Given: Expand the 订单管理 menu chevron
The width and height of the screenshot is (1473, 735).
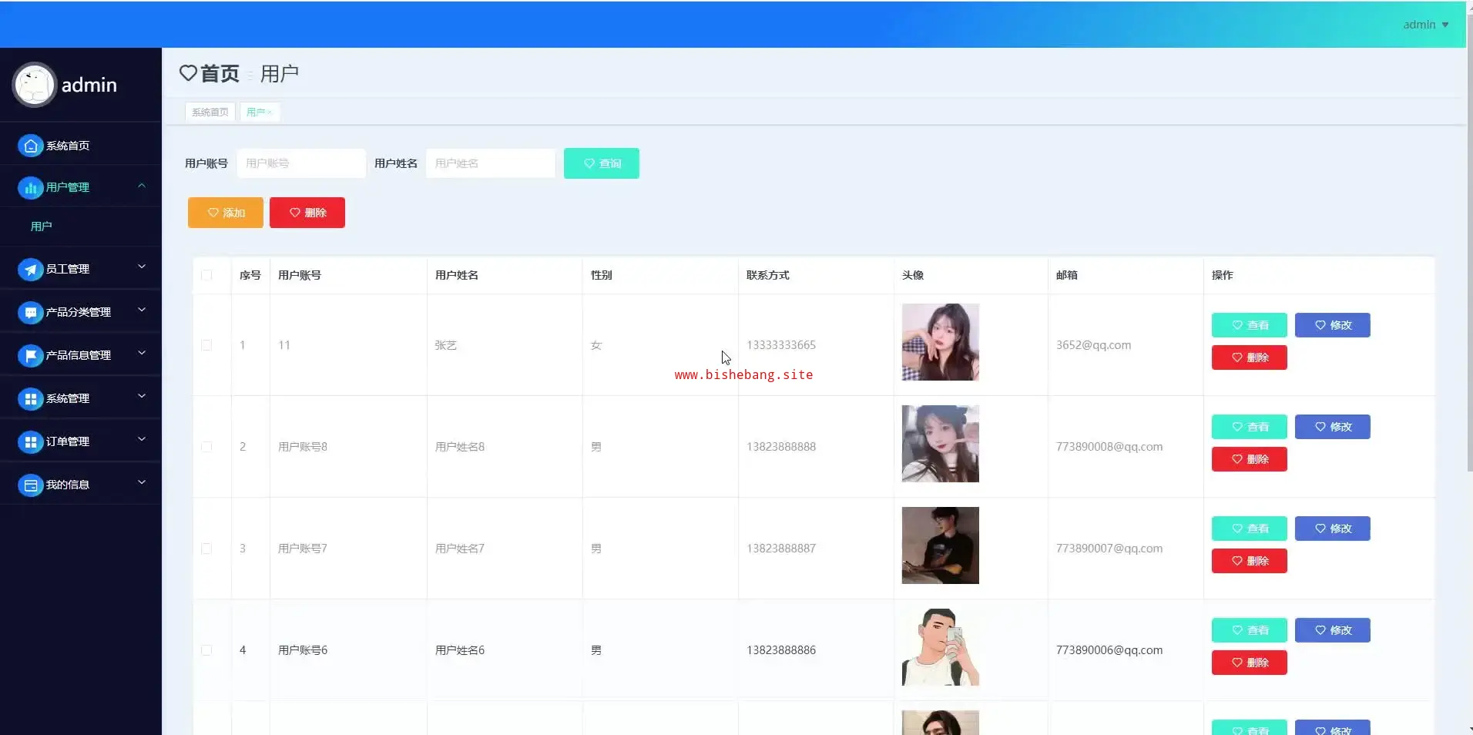Looking at the screenshot, I should (142, 439).
